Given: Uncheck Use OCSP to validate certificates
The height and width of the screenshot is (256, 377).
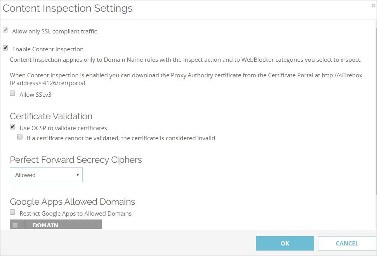Looking at the screenshot, I should point(13,127).
